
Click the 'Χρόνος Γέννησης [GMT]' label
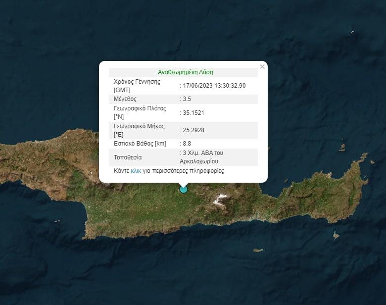(137, 86)
